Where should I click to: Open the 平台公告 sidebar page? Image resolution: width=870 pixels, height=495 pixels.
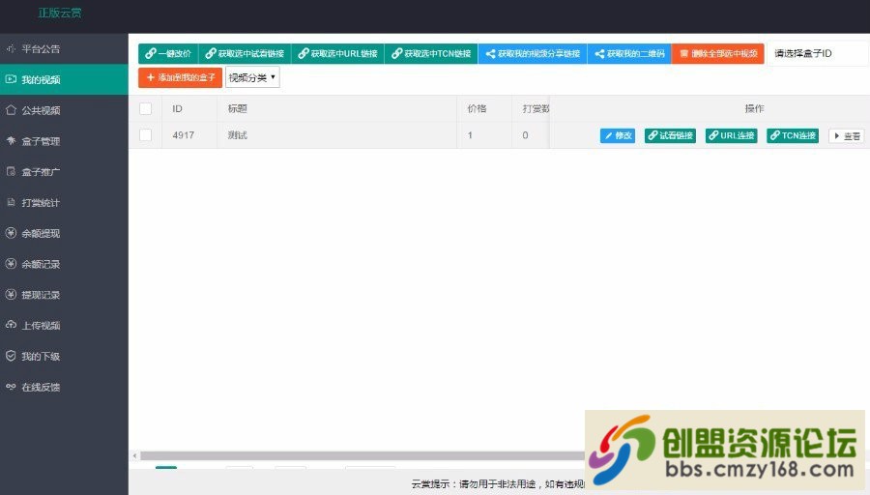click(x=64, y=49)
